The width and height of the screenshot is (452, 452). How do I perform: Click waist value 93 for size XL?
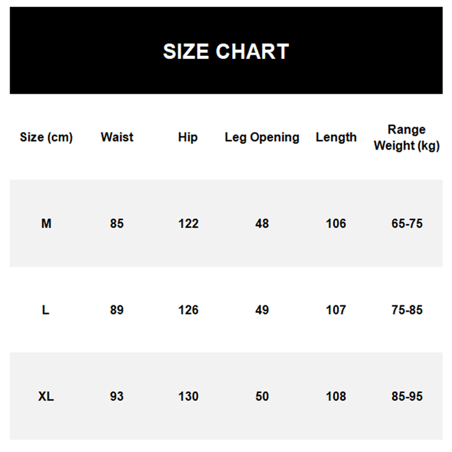click(x=117, y=397)
